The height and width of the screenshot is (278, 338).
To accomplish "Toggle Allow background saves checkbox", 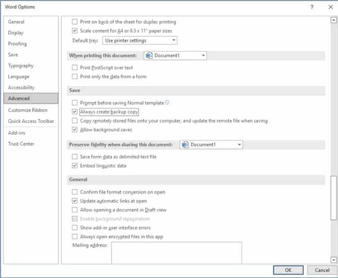I will pos(75,130).
